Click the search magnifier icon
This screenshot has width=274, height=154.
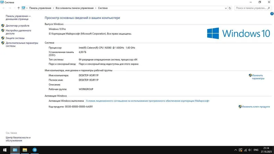click(x=269, y=8)
